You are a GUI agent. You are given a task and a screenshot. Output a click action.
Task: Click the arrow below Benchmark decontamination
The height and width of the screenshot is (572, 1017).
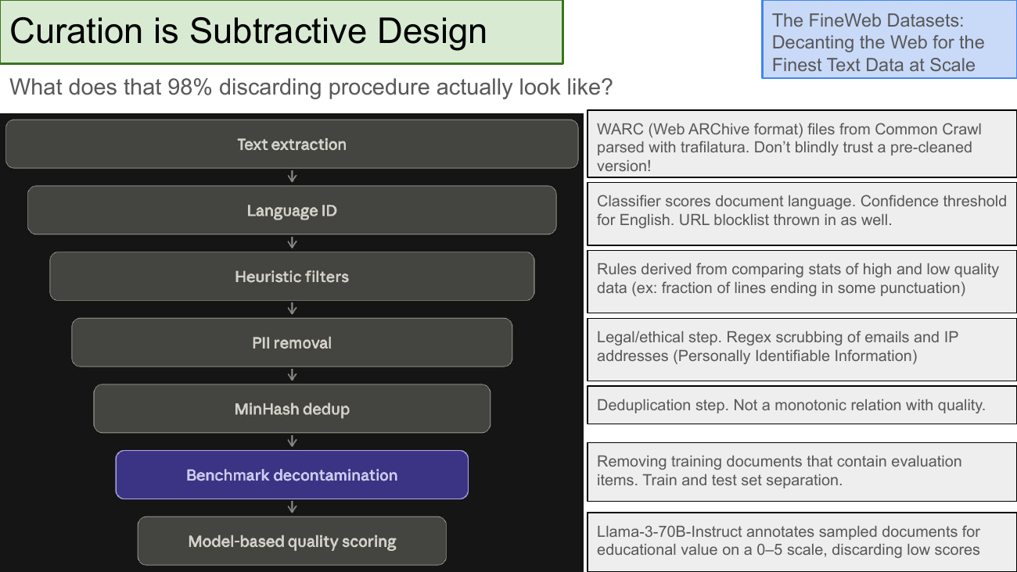[x=292, y=508]
